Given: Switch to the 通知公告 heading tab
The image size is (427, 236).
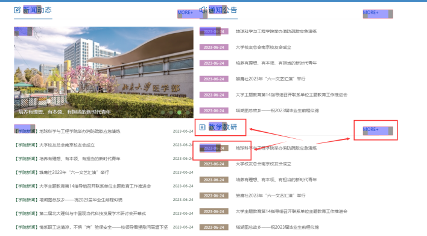Looking at the screenshot, I should [x=223, y=10].
